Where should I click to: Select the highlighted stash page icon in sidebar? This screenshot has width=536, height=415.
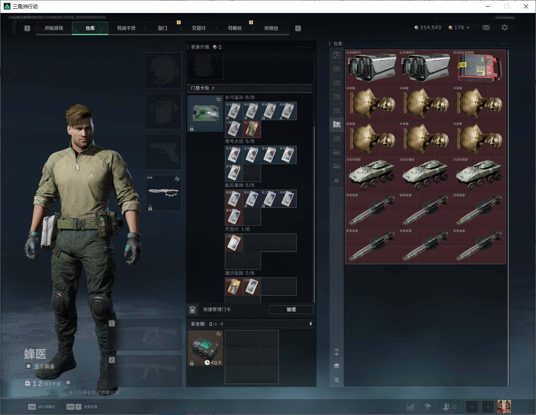337,124
